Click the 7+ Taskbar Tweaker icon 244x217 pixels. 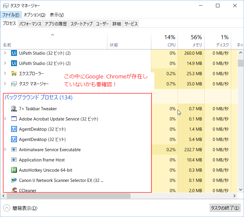coord(14,108)
